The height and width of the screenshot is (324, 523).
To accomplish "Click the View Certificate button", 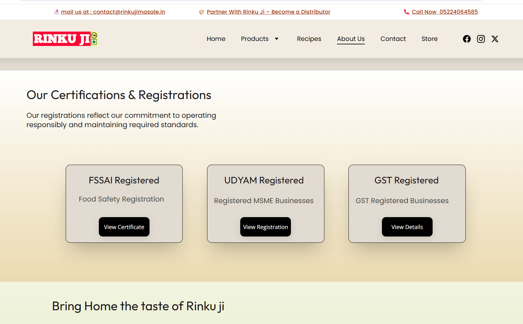I will 124,227.
